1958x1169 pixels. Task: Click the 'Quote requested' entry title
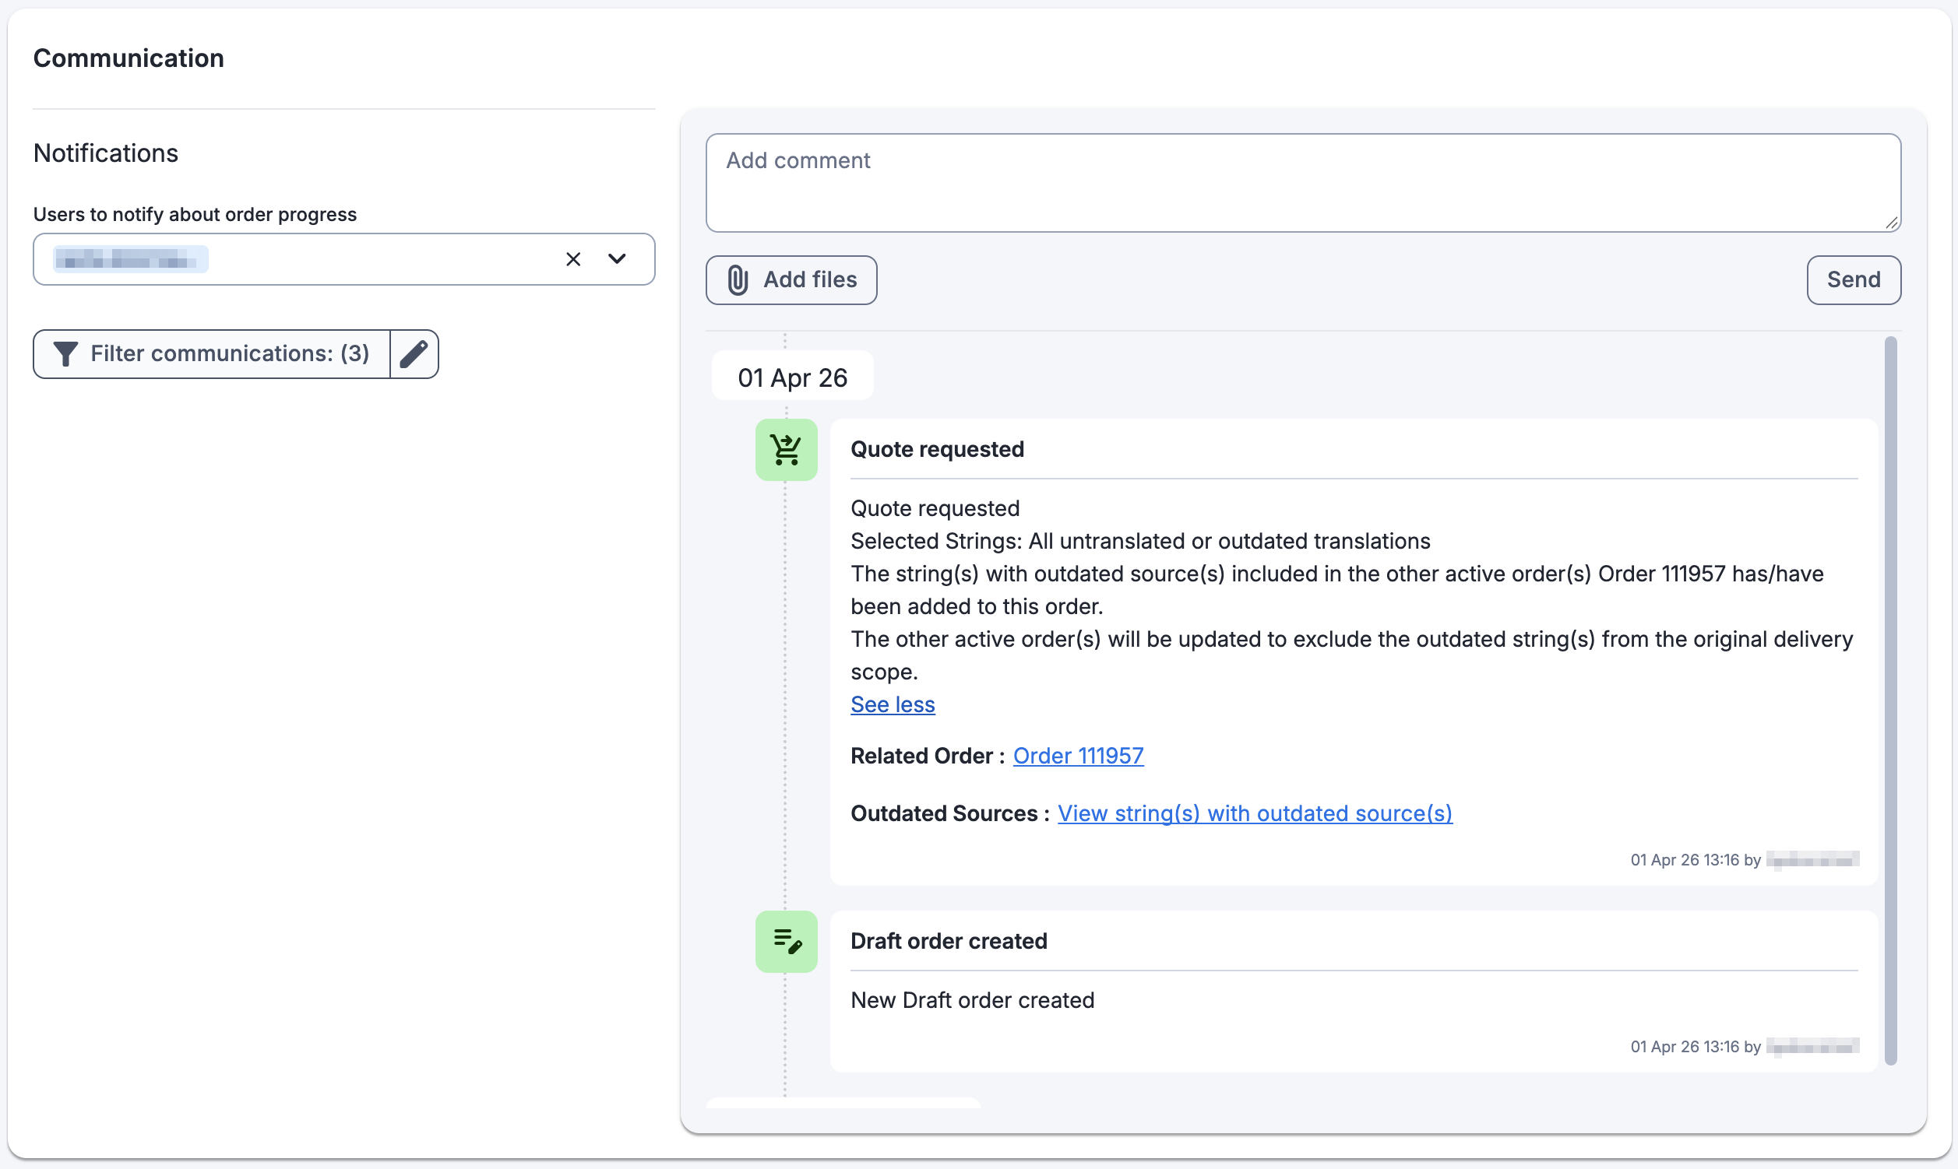[937, 449]
